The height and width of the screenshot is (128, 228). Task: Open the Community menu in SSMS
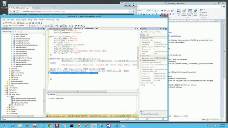tap(50, 20)
